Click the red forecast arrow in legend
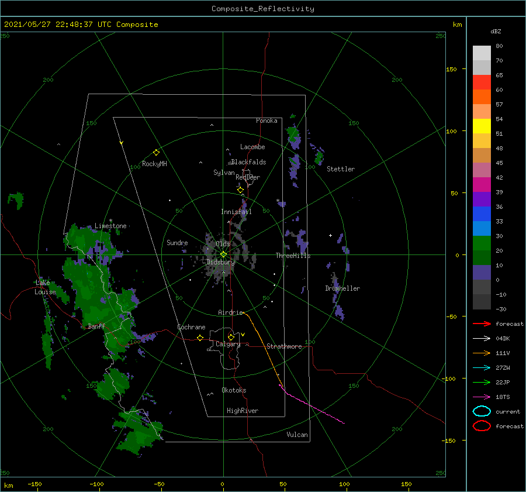The image size is (526, 492). 482,324
